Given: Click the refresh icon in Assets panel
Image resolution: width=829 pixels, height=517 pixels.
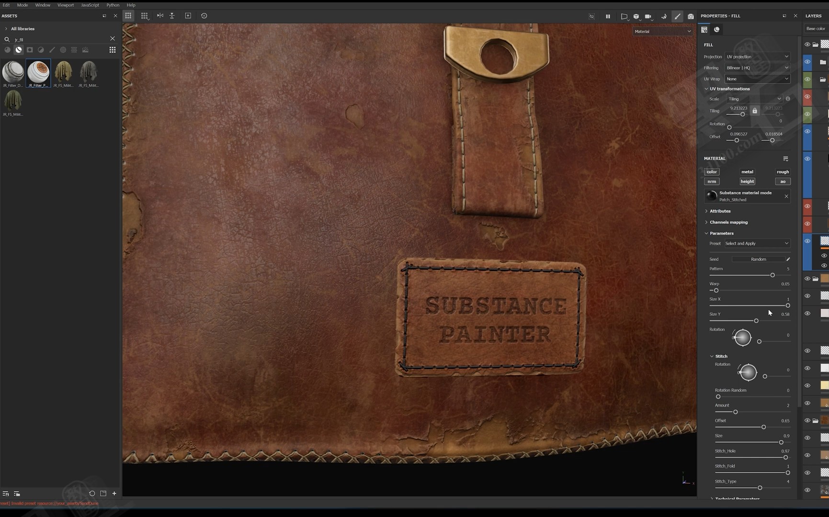Looking at the screenshot, I should coord(92,494).
